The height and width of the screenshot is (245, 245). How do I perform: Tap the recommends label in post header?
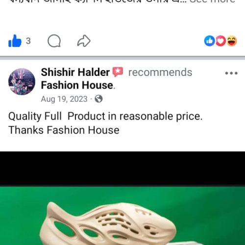pos(160,73)
